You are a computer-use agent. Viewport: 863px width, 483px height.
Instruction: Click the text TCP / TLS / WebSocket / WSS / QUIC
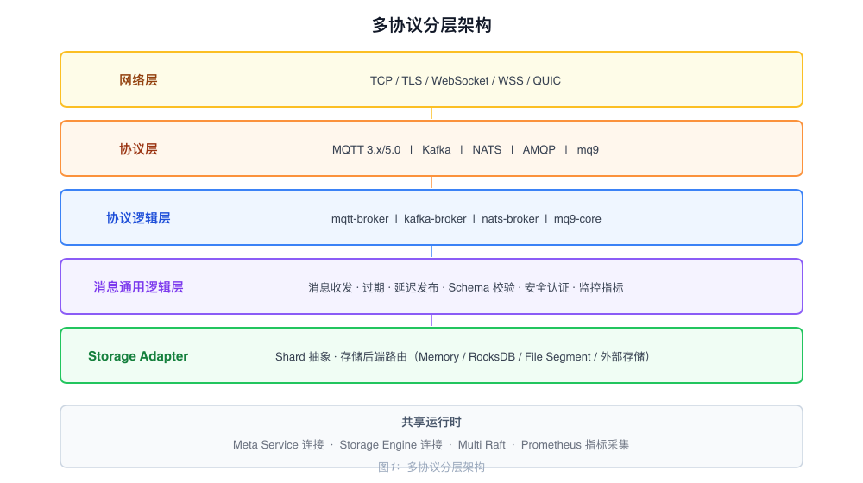coord(465,81)
